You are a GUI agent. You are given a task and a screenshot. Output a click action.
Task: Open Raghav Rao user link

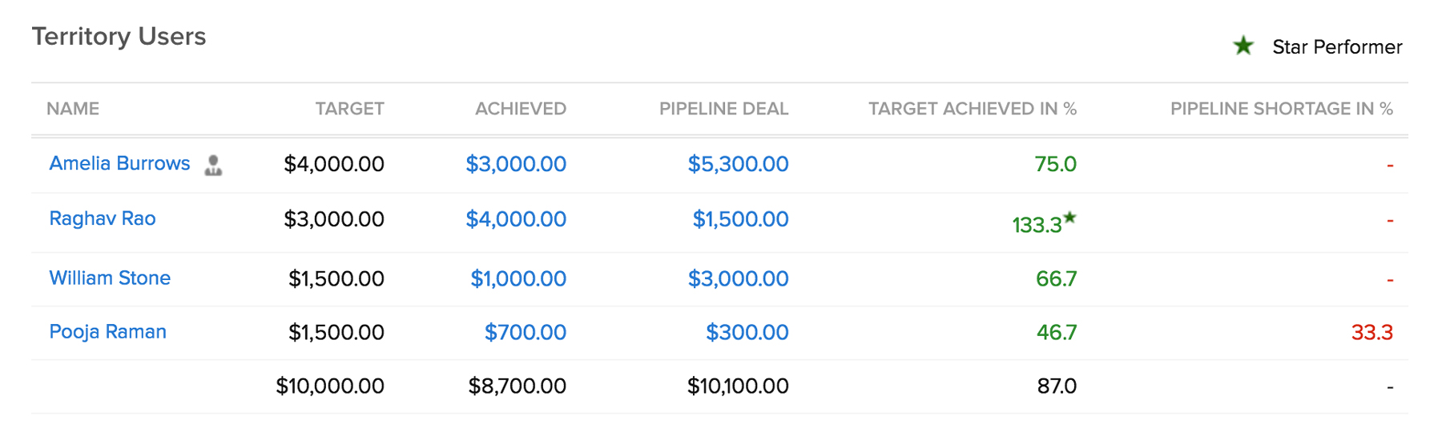tap(103, 218)
